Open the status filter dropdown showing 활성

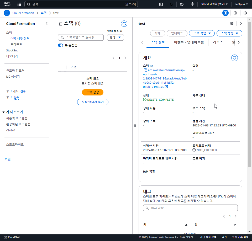pos(115,38)
